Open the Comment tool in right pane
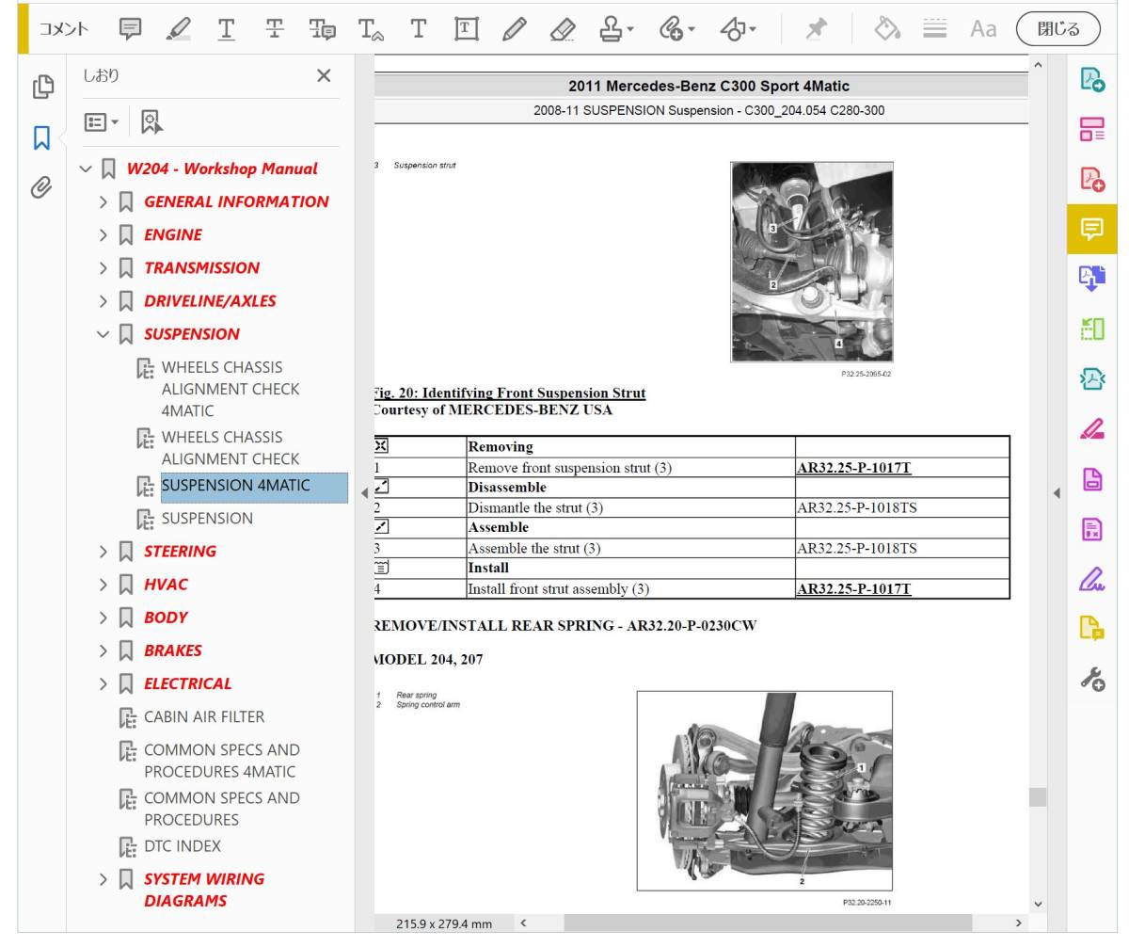Screen dimensions: 1129x947 coord(1091,229)
